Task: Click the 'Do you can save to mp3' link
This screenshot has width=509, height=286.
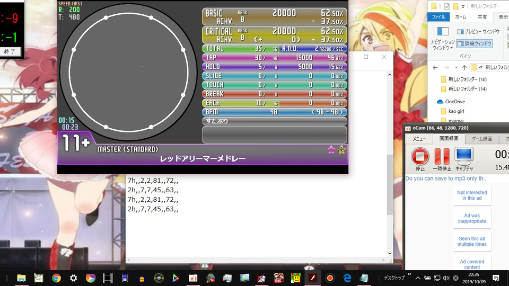Action: (x=446, y=178)
